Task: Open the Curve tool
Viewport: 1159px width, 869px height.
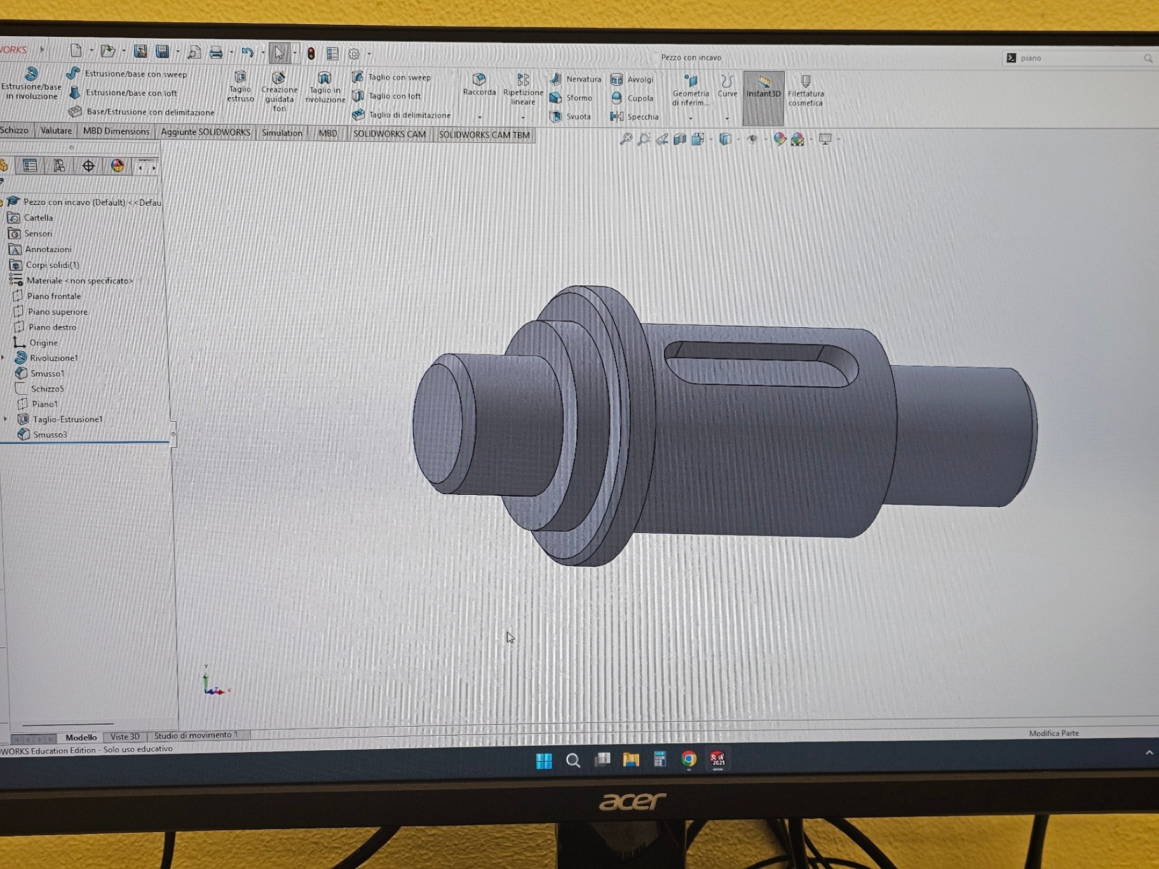Action: pyautogui.click(x=728, y=86)
